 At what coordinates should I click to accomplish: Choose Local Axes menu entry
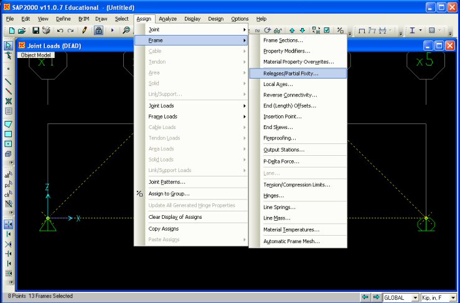tap(298, 84)
